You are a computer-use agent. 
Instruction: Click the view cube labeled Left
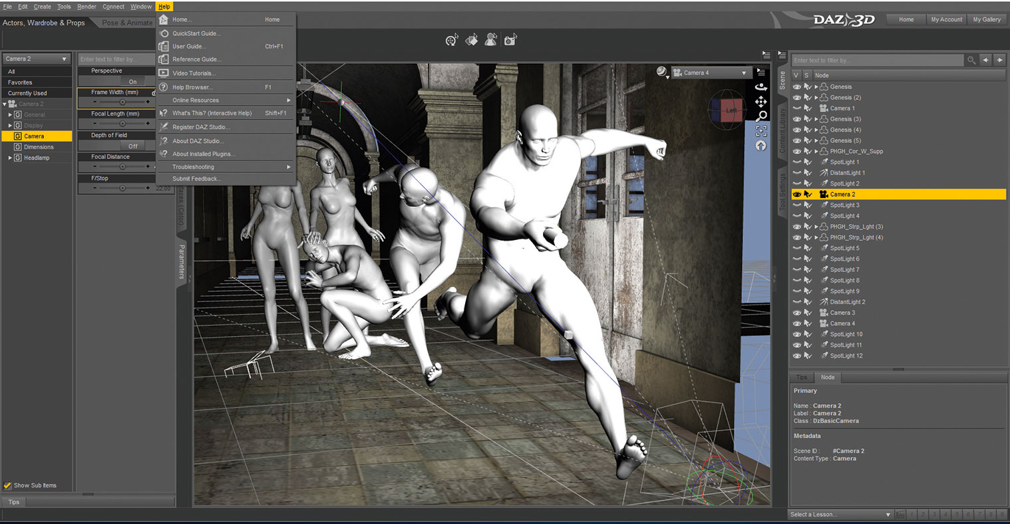click(x=731, y=110)
